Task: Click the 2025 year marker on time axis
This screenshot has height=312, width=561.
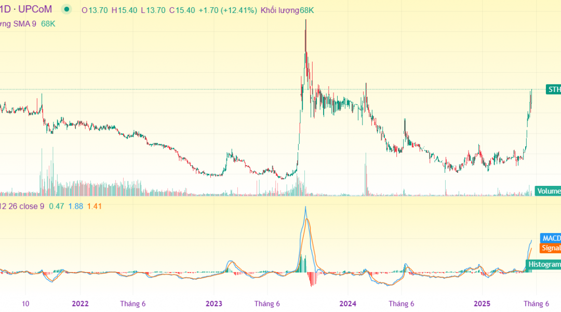Action: pyautogui.click(x=482, y=304)
